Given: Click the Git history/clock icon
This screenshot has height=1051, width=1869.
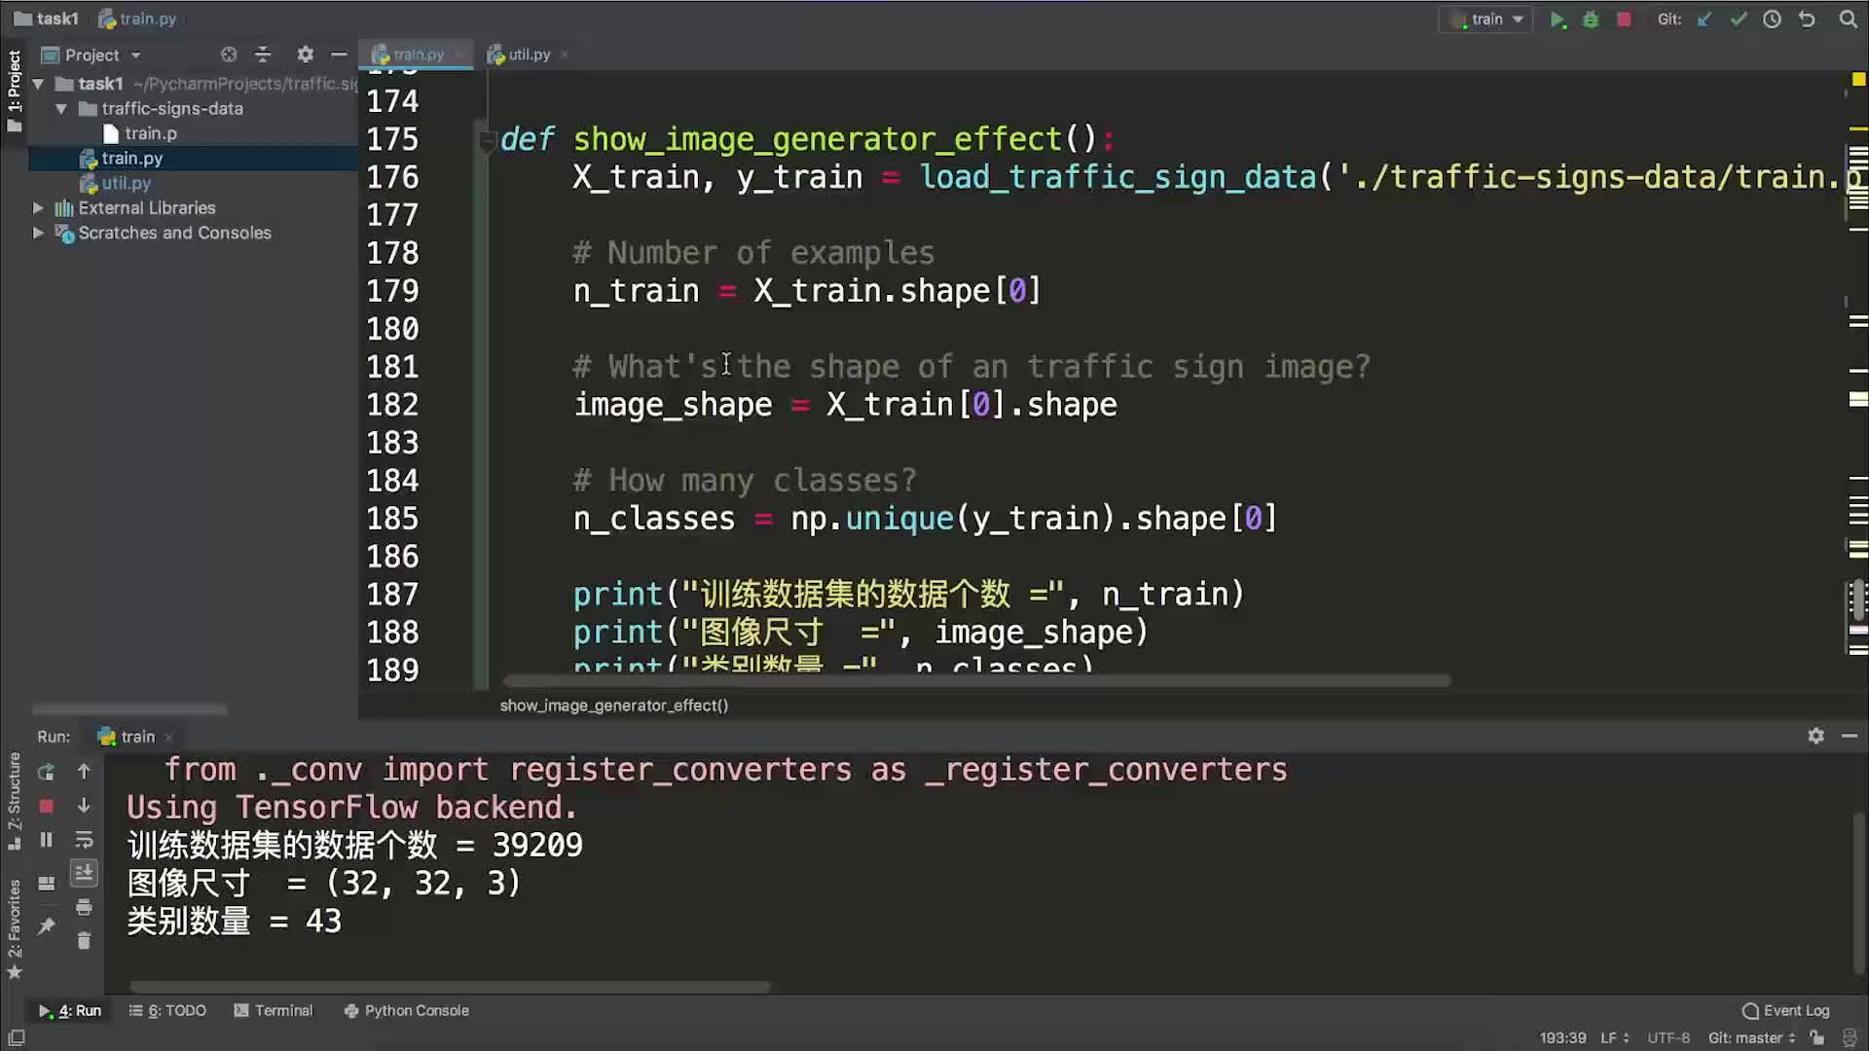Looking at the screenshot, I should click(1773, 18).
